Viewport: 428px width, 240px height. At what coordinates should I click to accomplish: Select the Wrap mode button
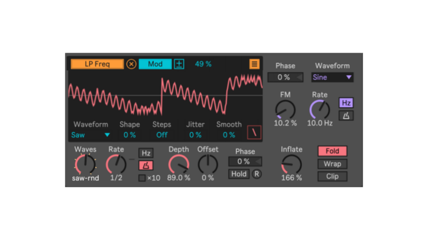(x=332, y=164)
